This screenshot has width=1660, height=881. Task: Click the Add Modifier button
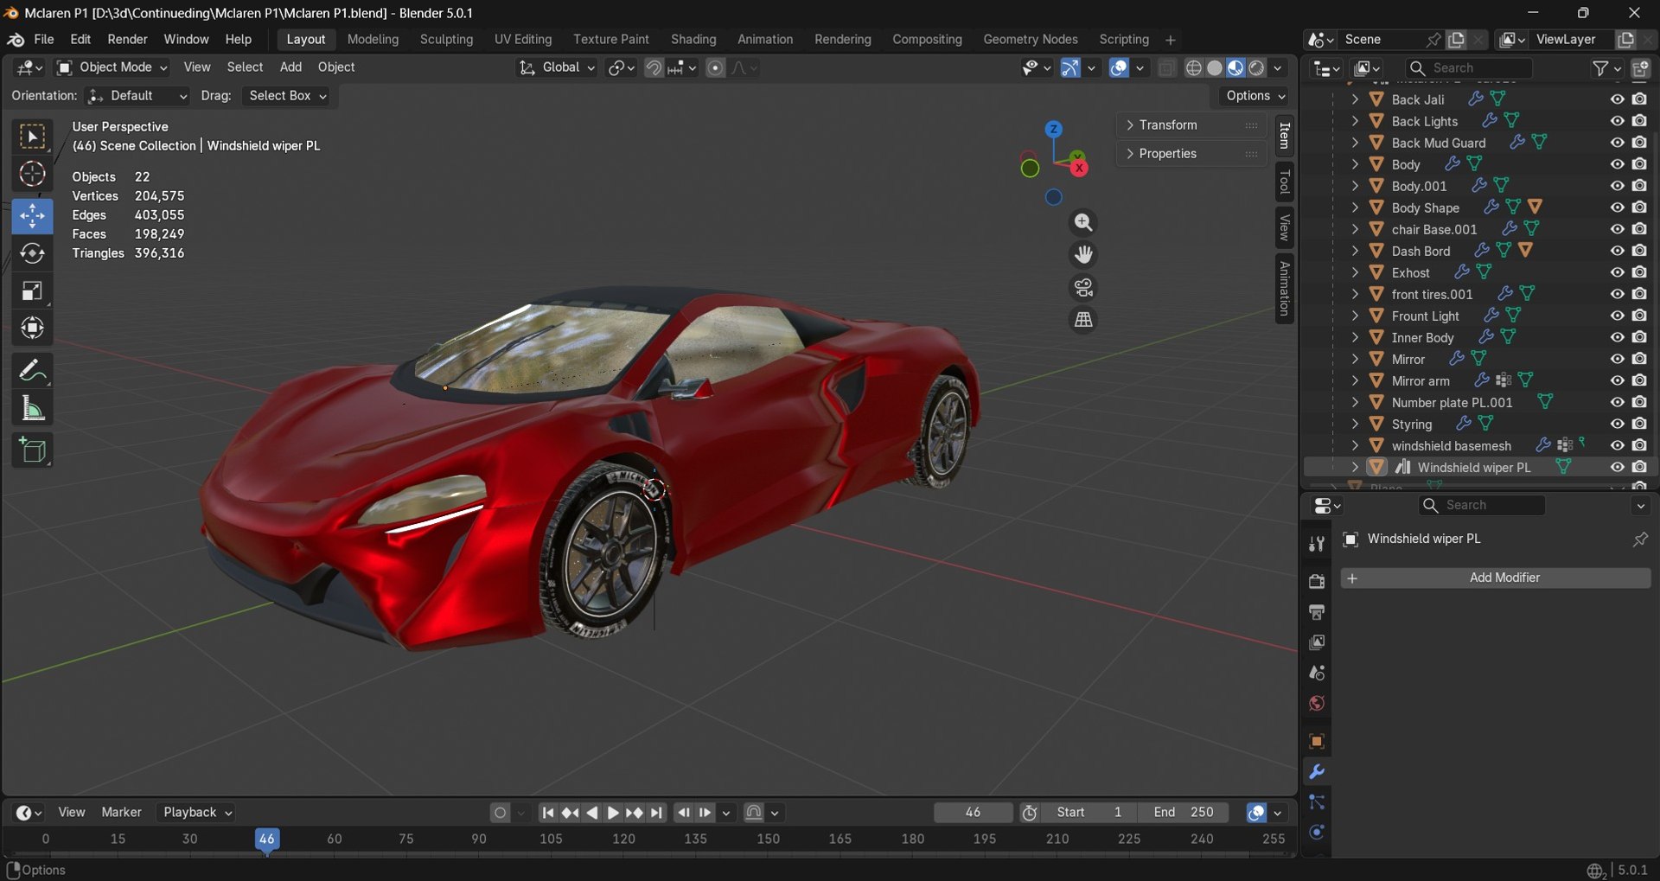[x=1496, y=578]
